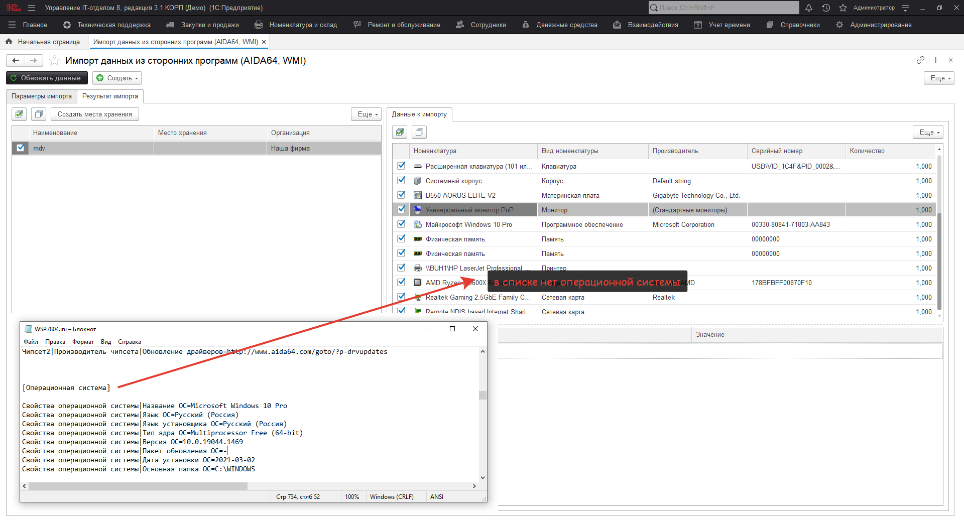This screenshot has height=522, width=964.
Task: Uncheck the B550 AORUS ELITE V2 row
Action: [401, 195]
